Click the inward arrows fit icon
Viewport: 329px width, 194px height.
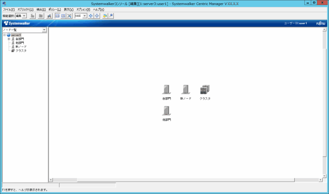tap(90, 16)
